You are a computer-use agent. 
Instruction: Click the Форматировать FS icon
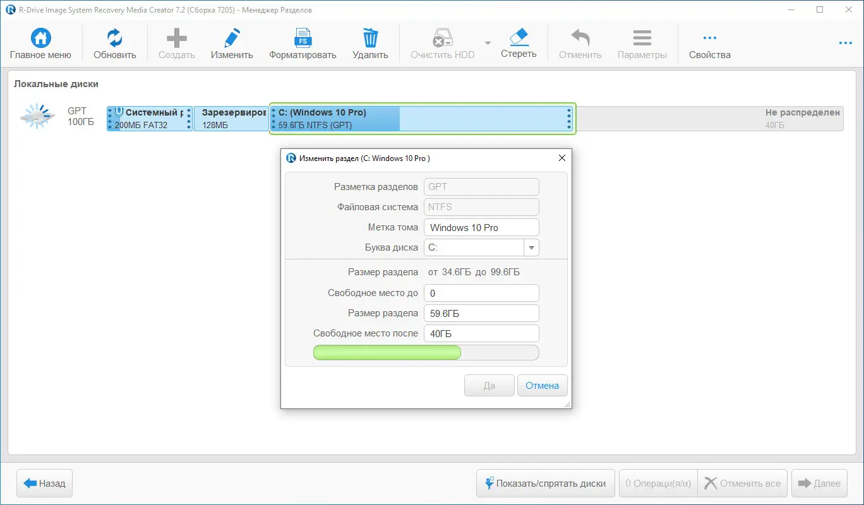point(303,38)
